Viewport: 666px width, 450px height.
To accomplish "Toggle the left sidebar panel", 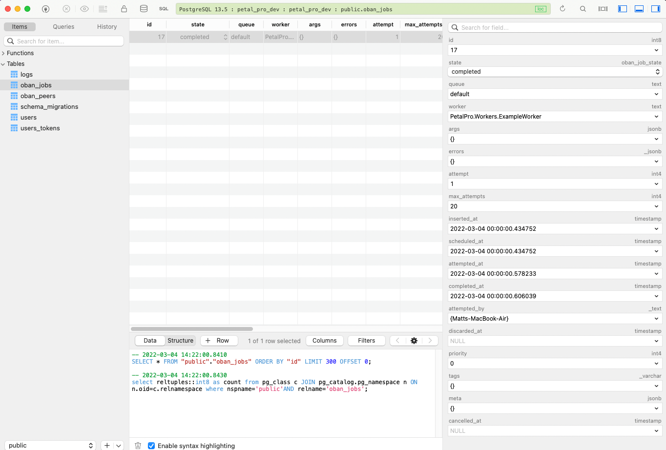I will [x=623, y=9].
